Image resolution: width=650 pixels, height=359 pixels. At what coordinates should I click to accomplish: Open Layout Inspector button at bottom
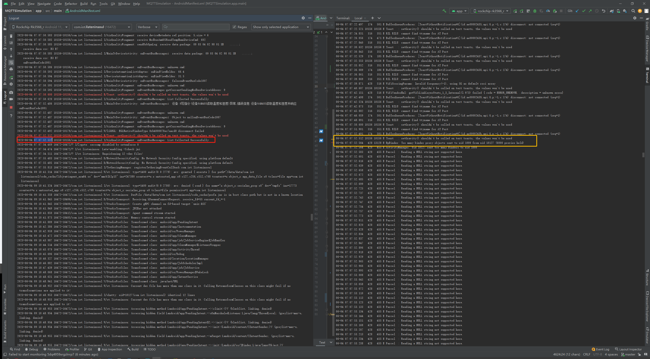[628, 349]
